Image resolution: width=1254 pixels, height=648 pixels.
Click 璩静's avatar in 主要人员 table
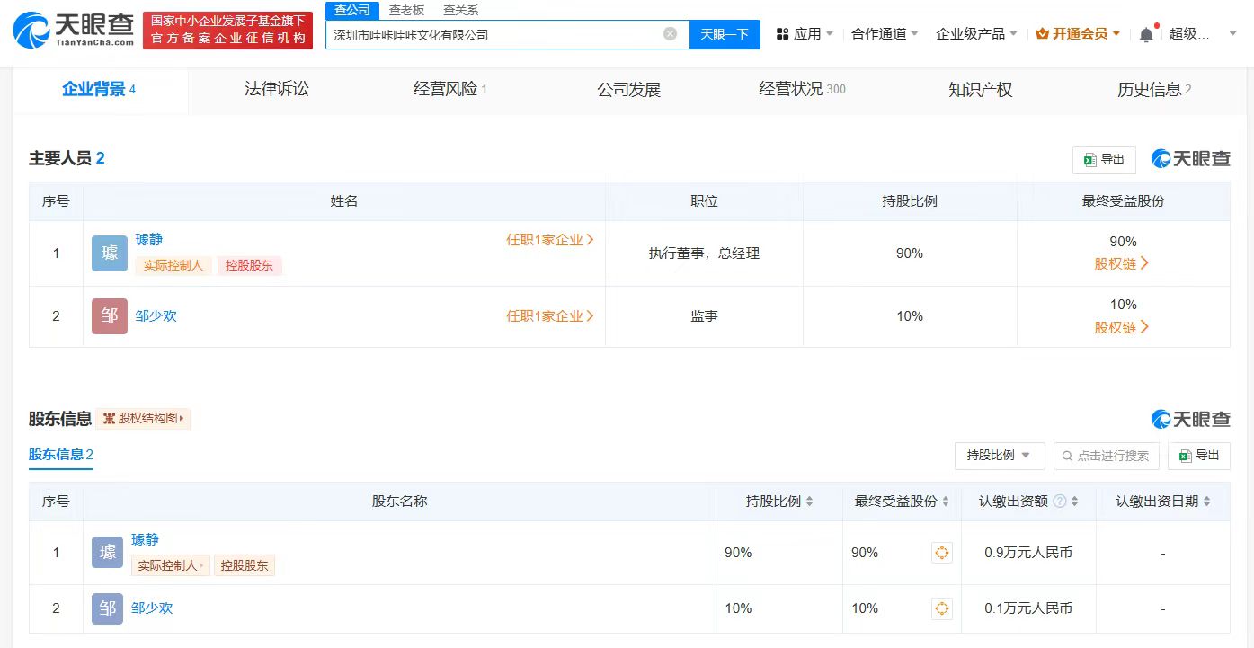109,253
